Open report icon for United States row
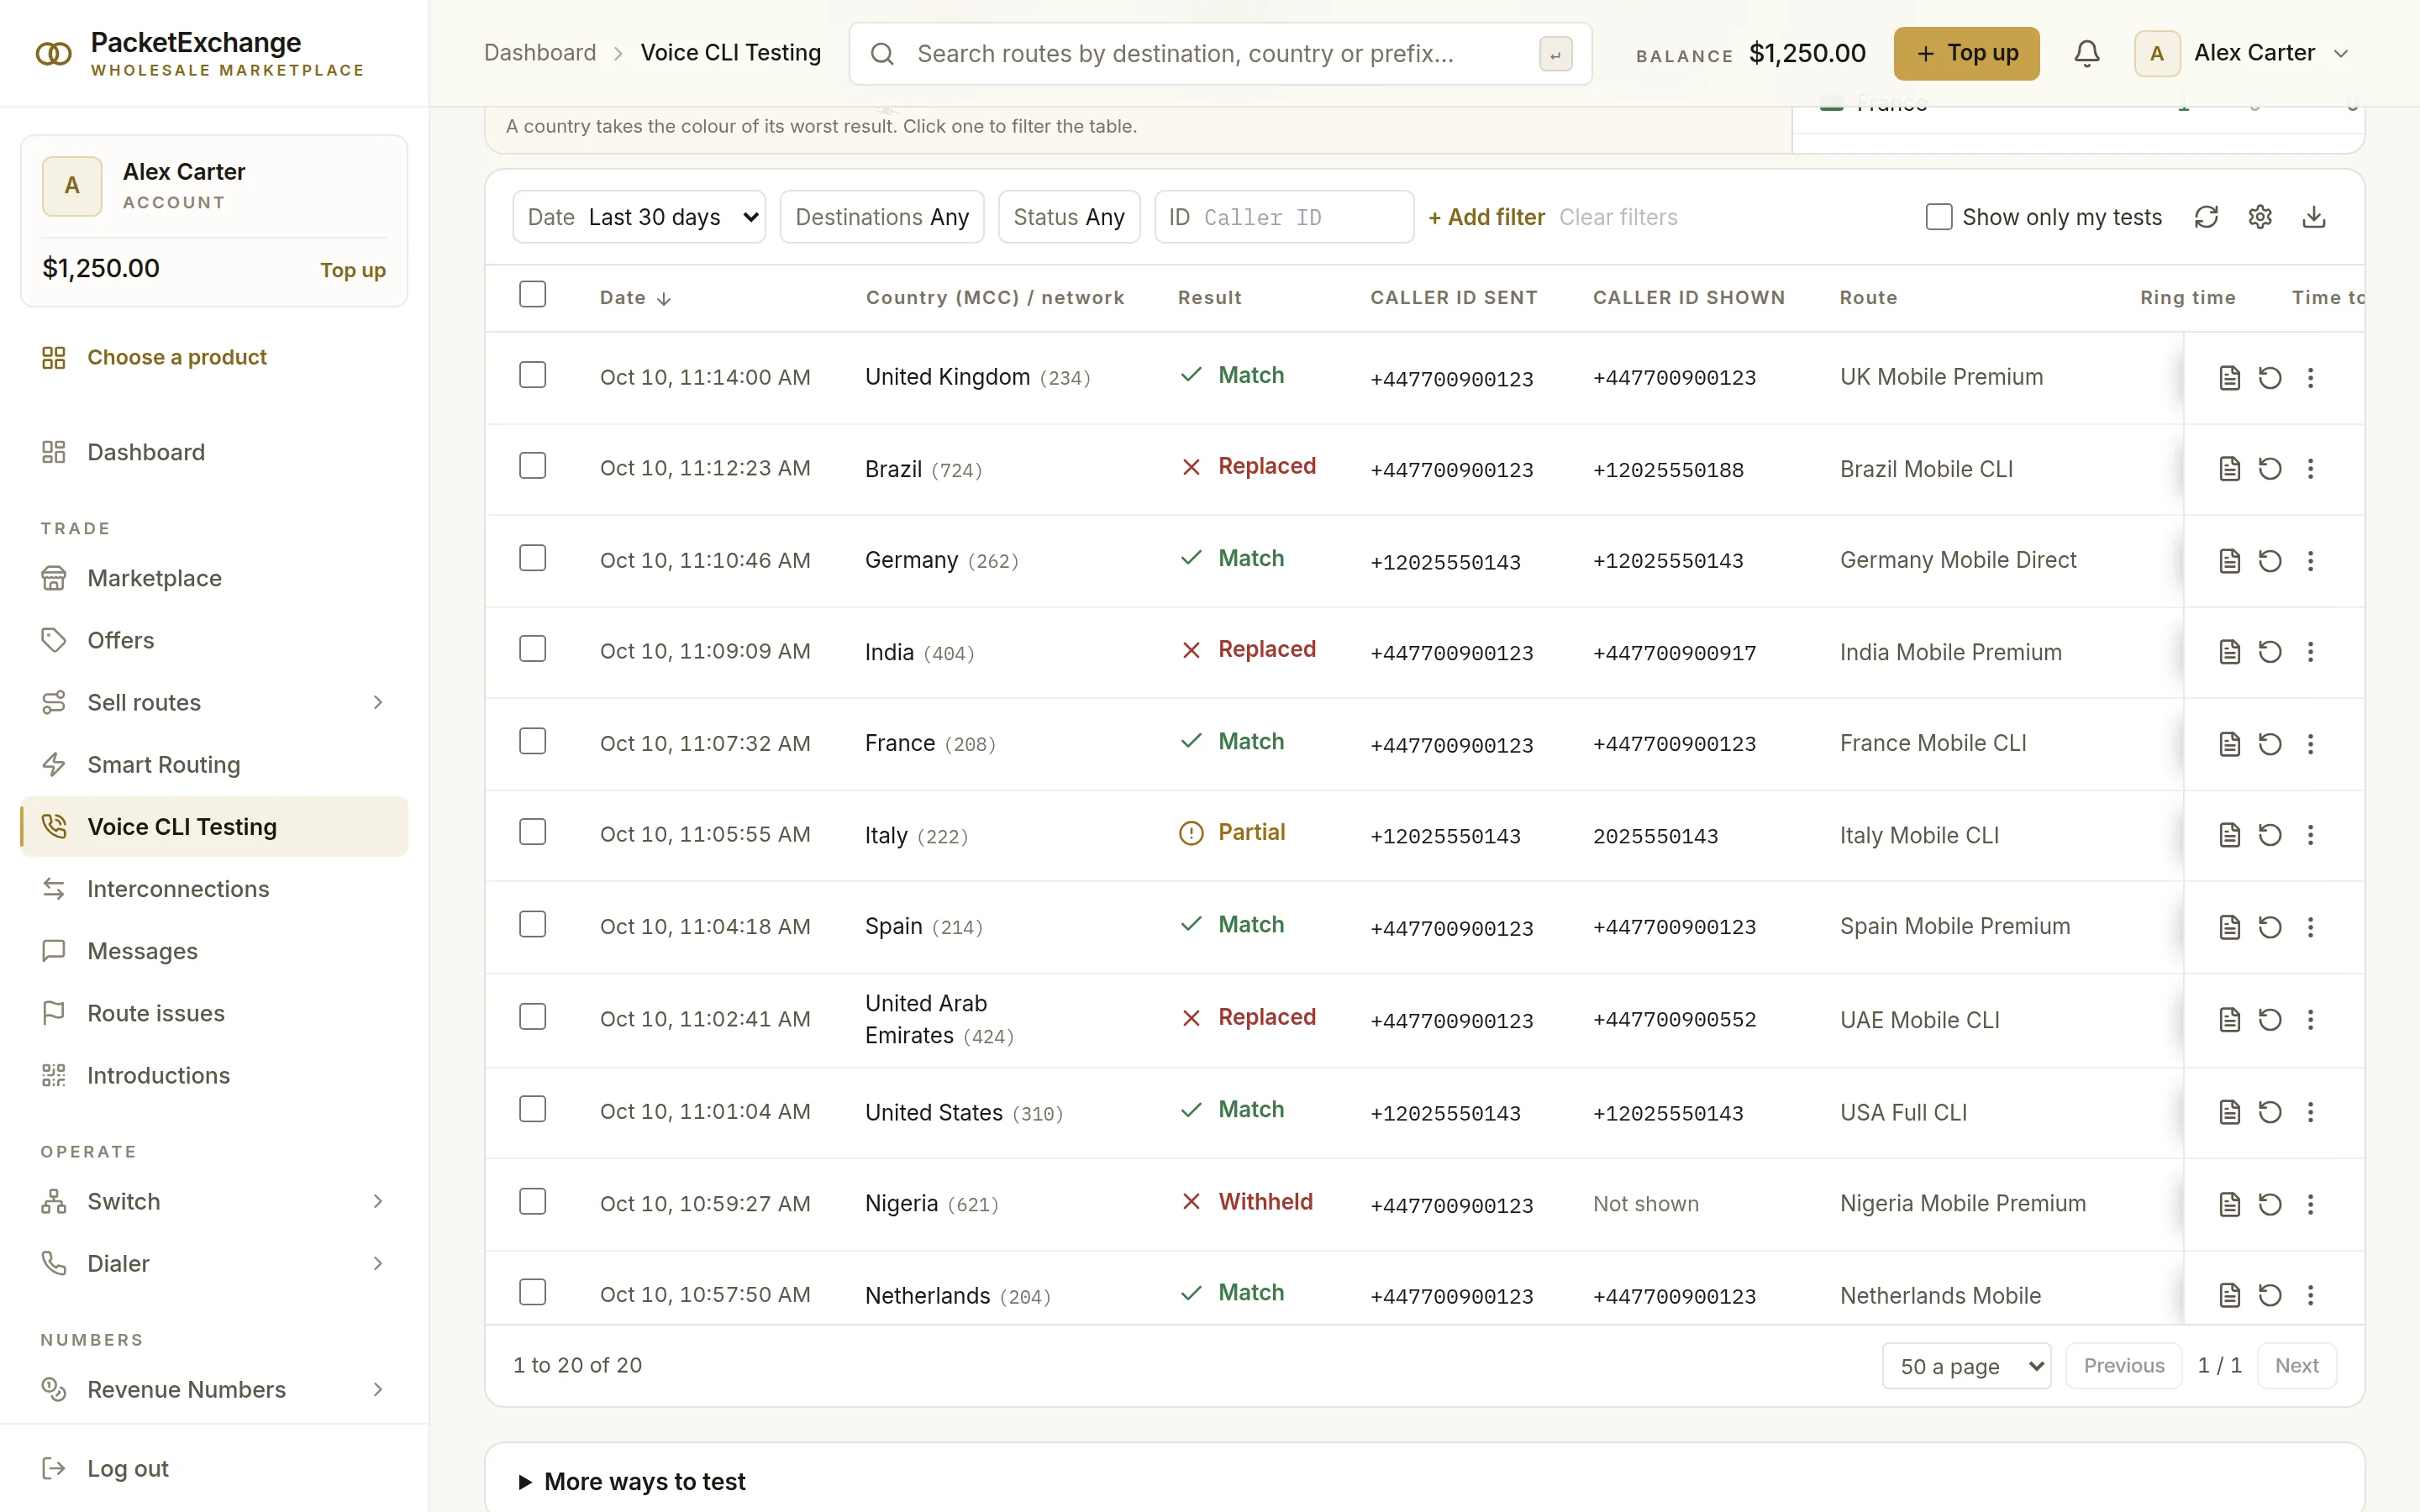 point(2229,1112)
